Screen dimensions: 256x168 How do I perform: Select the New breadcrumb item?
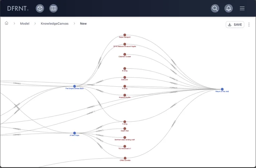coord(83,23)
